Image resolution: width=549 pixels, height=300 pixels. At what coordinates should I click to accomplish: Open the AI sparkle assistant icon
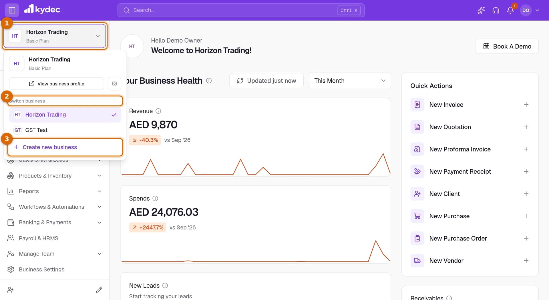pos(481,10)
